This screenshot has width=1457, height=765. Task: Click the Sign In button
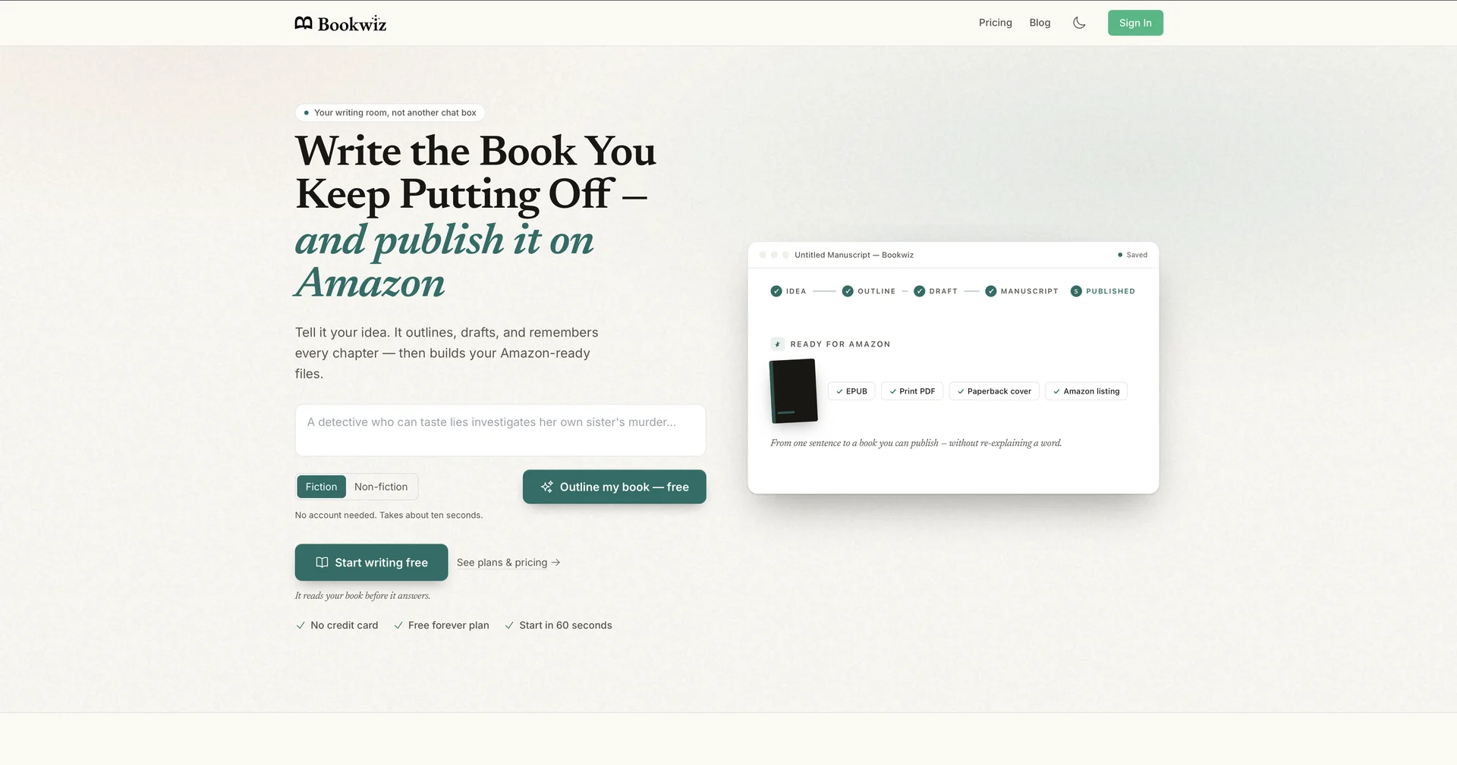1135,23
